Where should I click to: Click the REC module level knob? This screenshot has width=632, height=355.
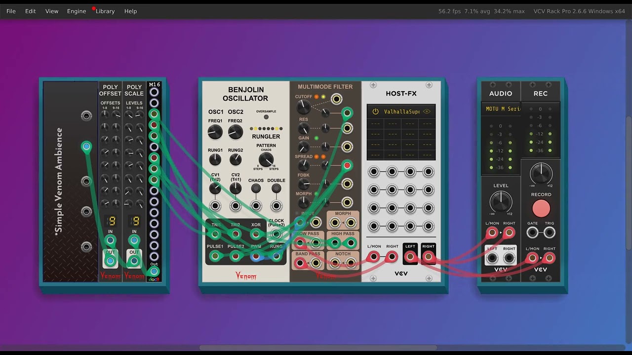coord(541,174)
